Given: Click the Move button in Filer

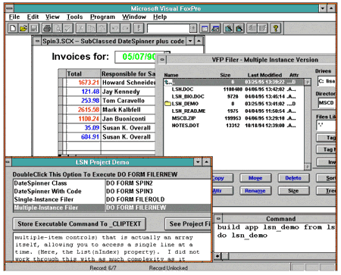Looking at the screenshot, I should [255, 178].
